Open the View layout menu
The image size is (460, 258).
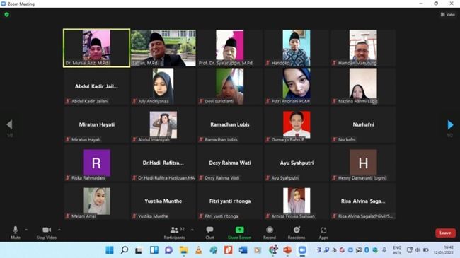point(448,14)
